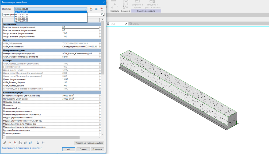Select type КС.330.100.20 in dropdown list
This screenshot has height=154, width=269.
pyautogui.click(x=51, y=19)
